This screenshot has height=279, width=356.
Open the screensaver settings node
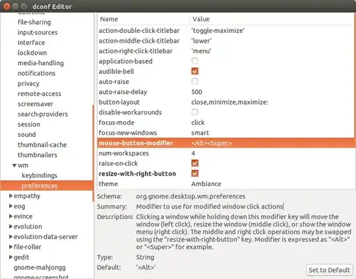36,104
